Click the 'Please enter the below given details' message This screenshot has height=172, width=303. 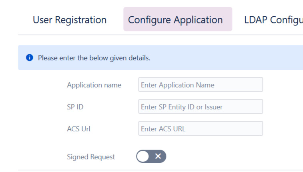point(94,58)
